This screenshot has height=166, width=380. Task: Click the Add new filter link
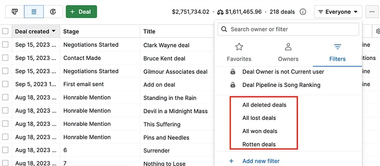click(x=261, y=161)
